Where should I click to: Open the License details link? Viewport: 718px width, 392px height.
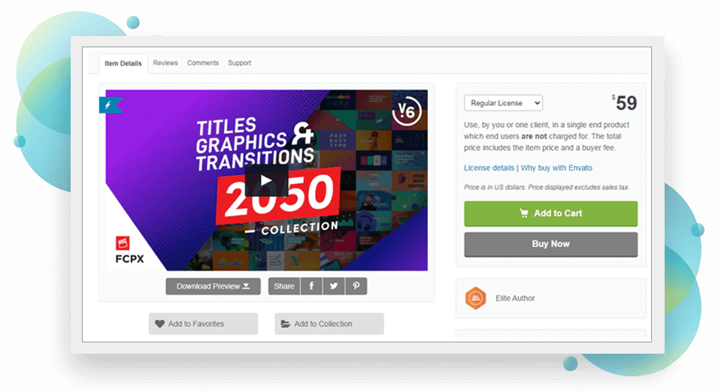tap(489, 168)
